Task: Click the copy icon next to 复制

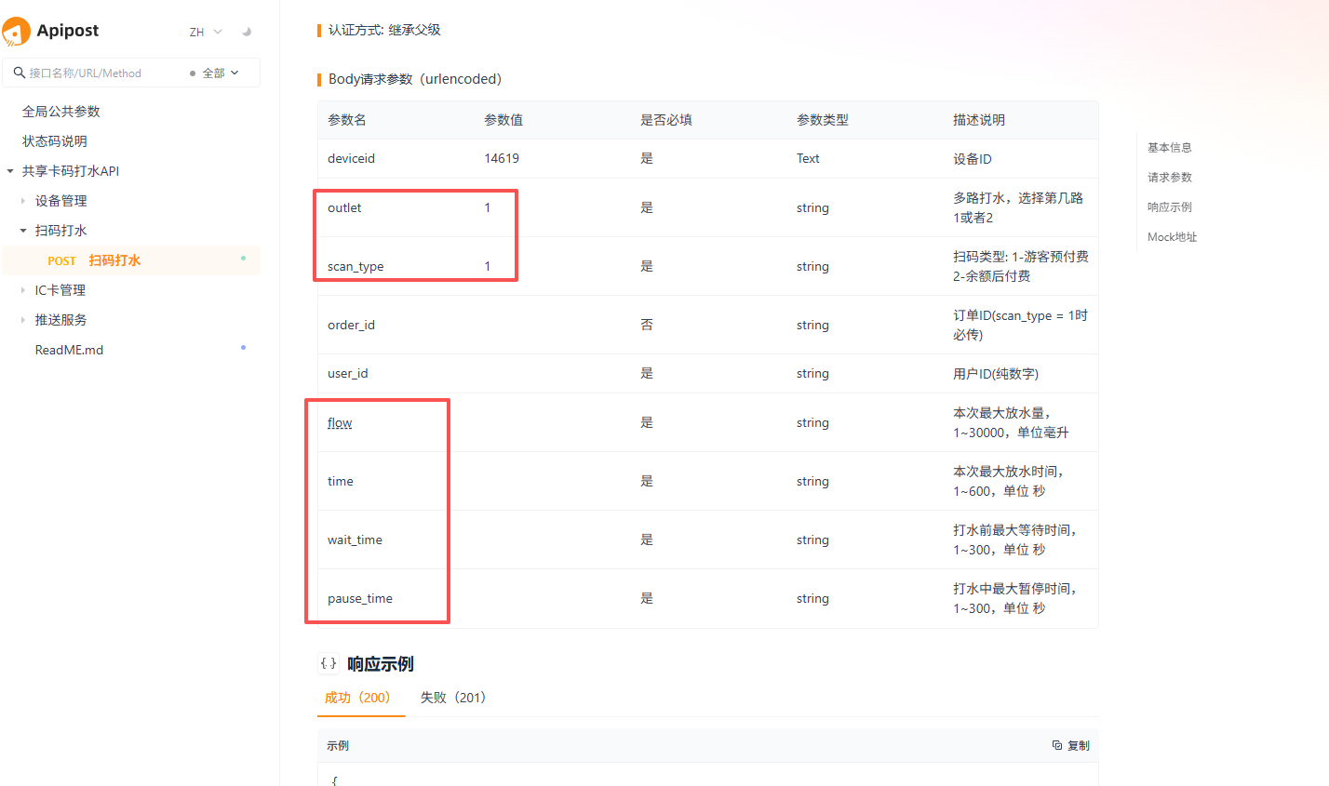Action: click(1057, 745)
